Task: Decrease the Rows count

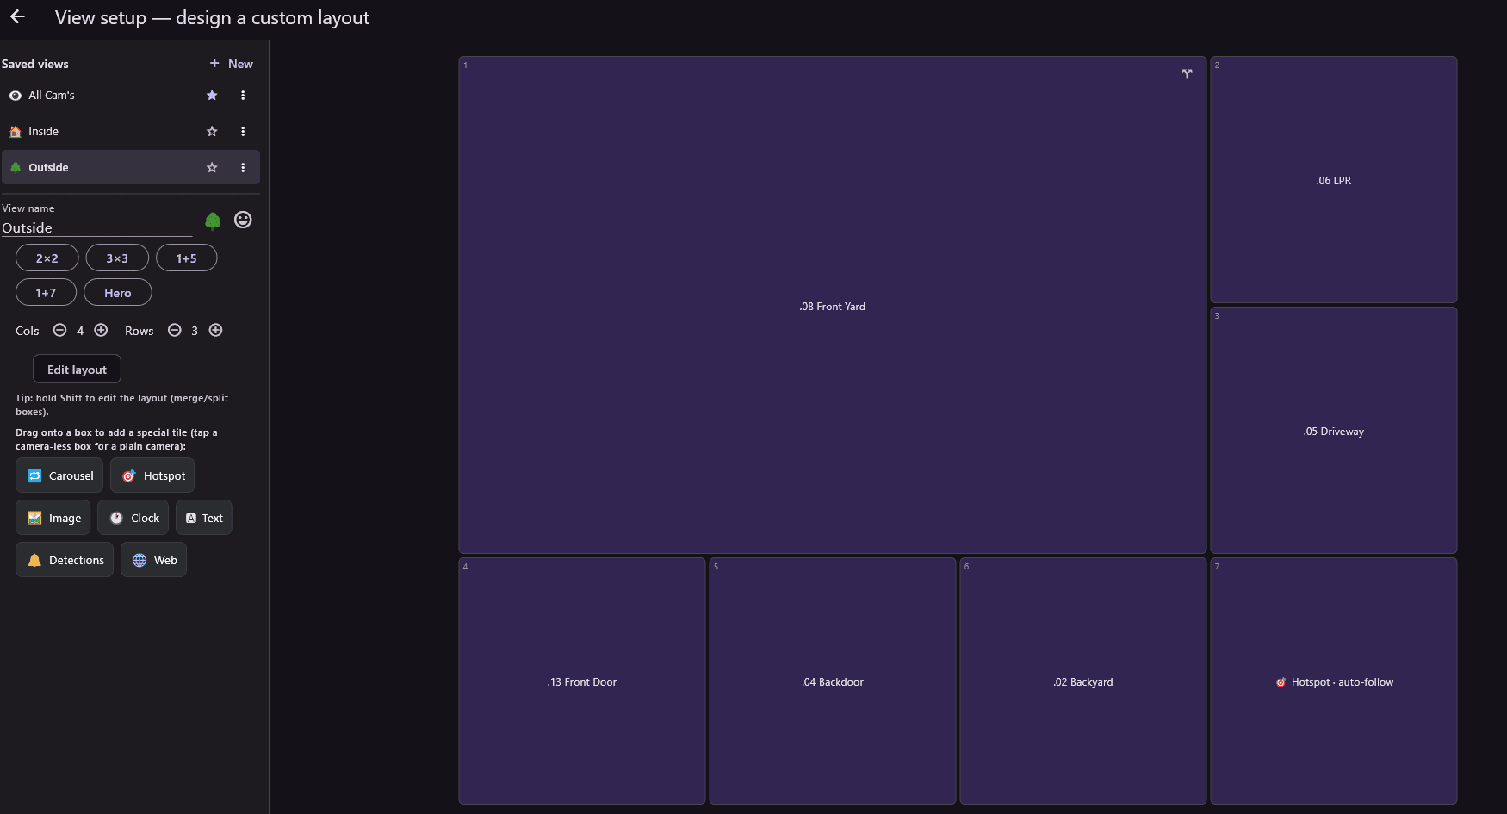Action: (x=174, y=330)
